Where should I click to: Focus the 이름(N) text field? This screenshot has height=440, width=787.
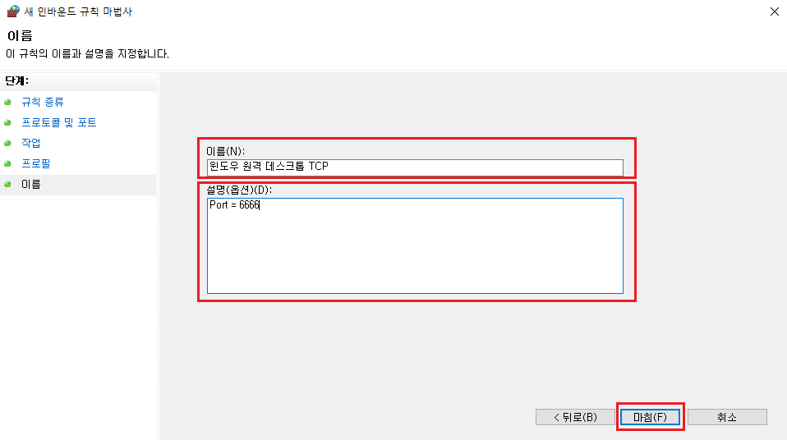(x=415, y=167)
